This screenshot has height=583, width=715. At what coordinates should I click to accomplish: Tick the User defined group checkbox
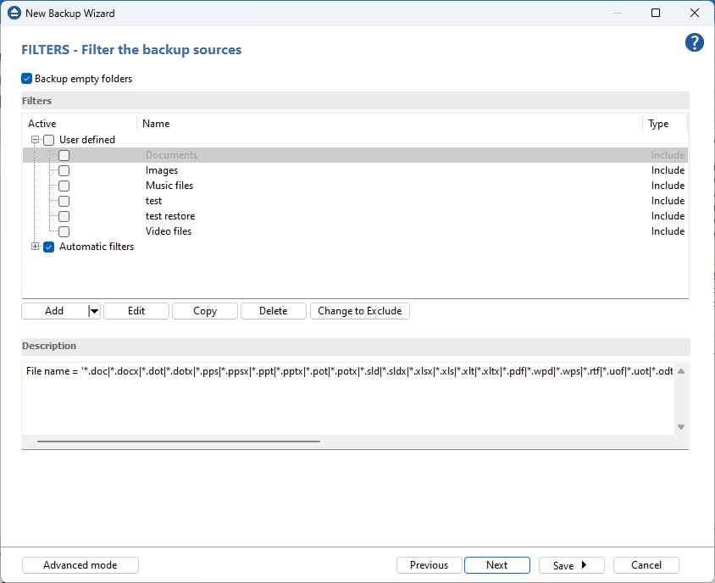49,140
